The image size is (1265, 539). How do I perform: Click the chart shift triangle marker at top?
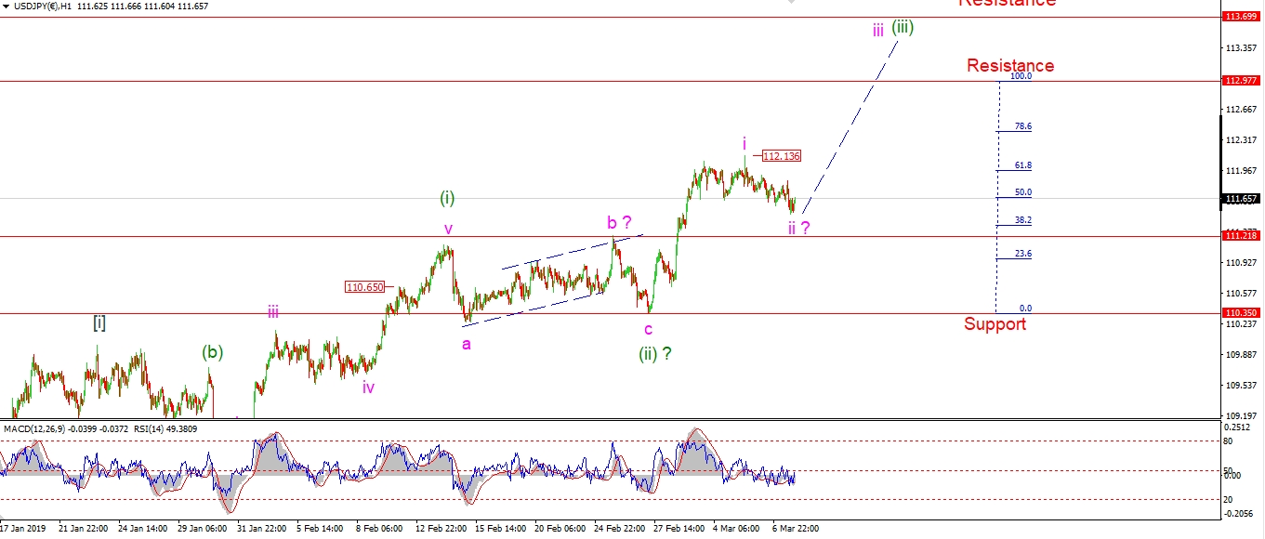(792, 3)
